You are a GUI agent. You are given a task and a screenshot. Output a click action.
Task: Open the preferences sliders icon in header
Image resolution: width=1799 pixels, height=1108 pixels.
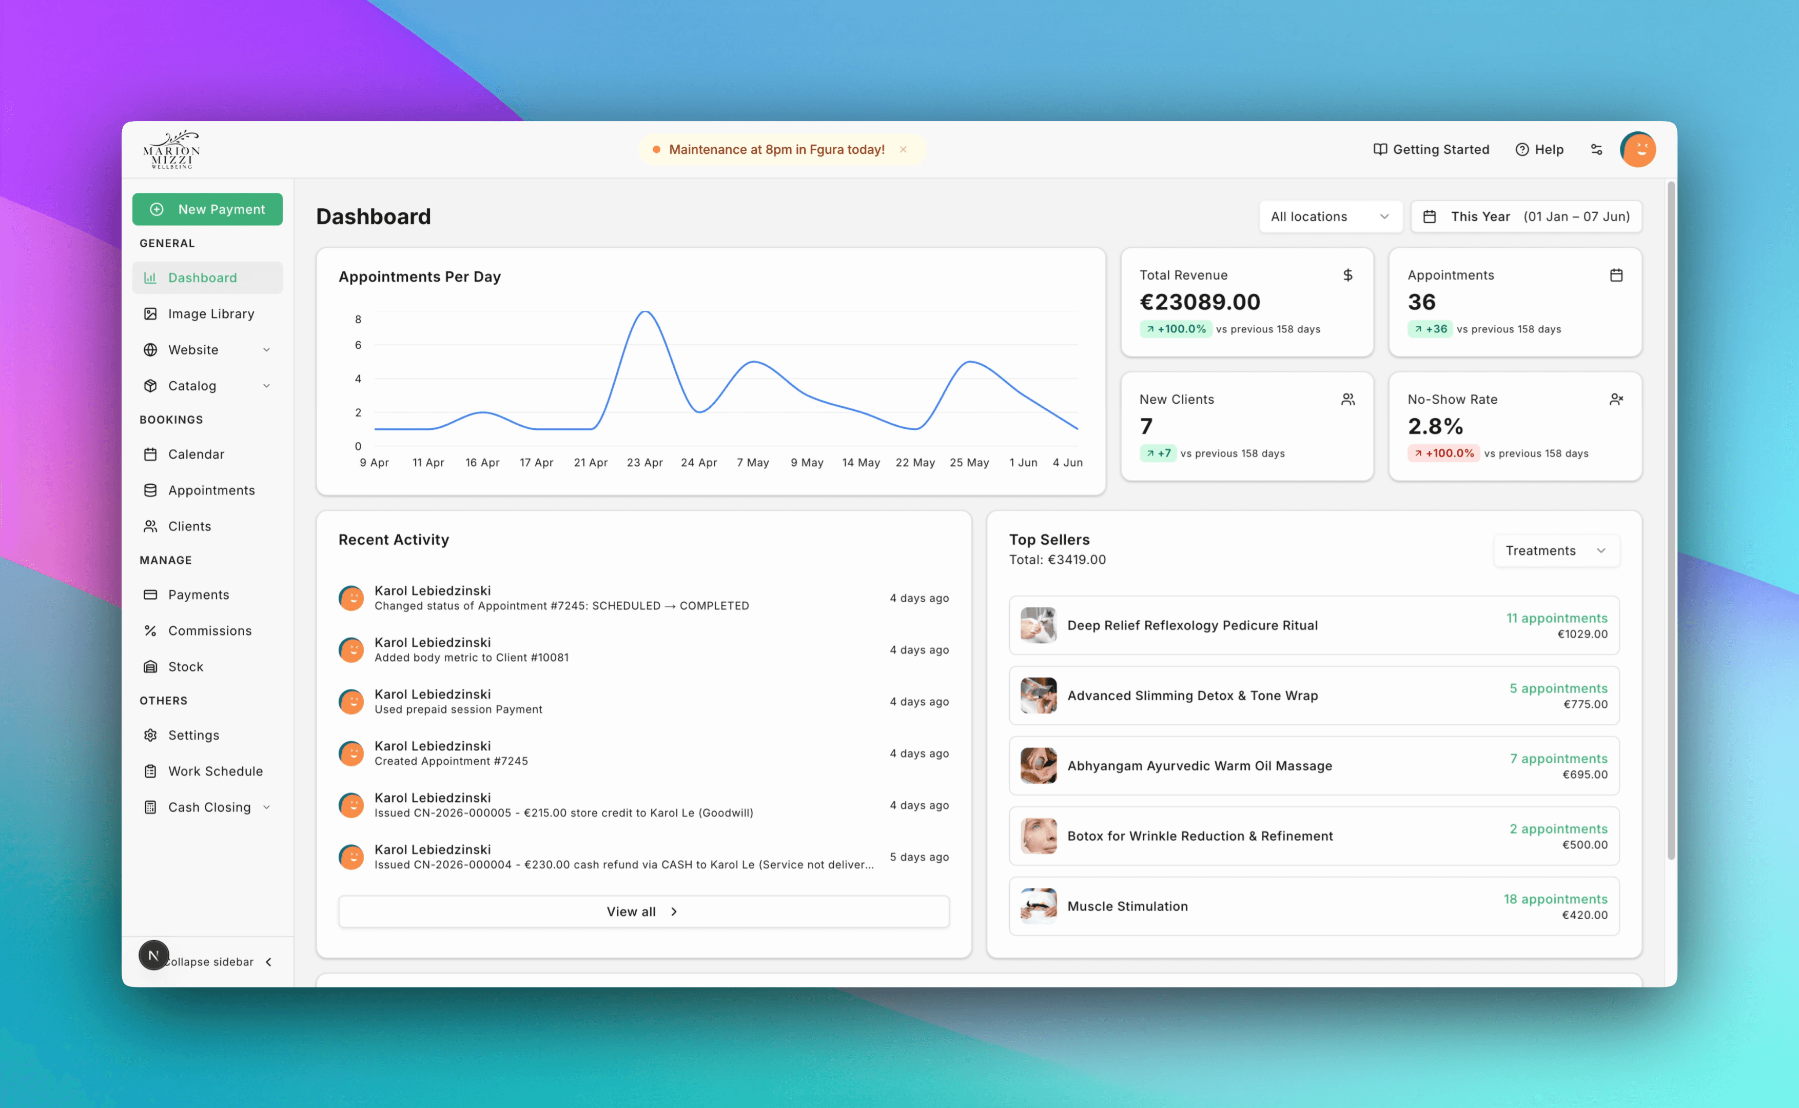[1597, 149]
